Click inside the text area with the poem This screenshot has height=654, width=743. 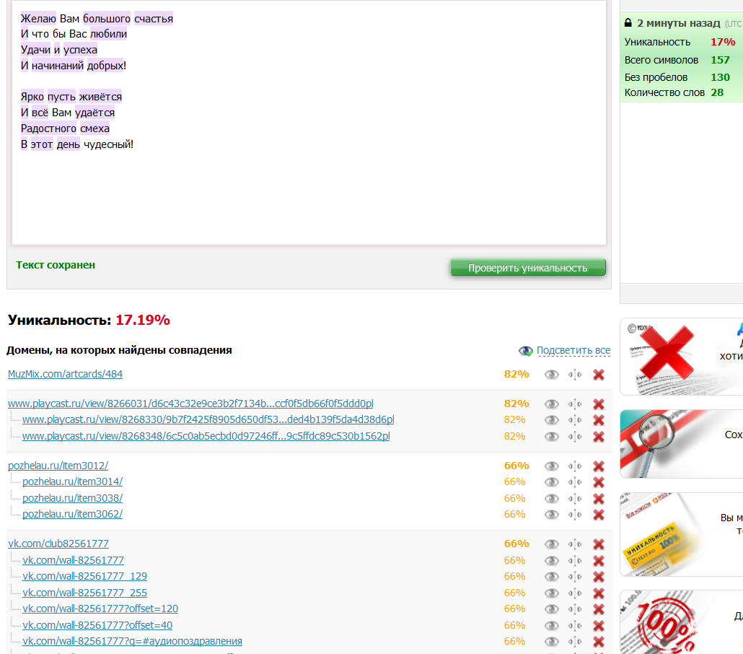pyautogui.click(x=309, y=188)
